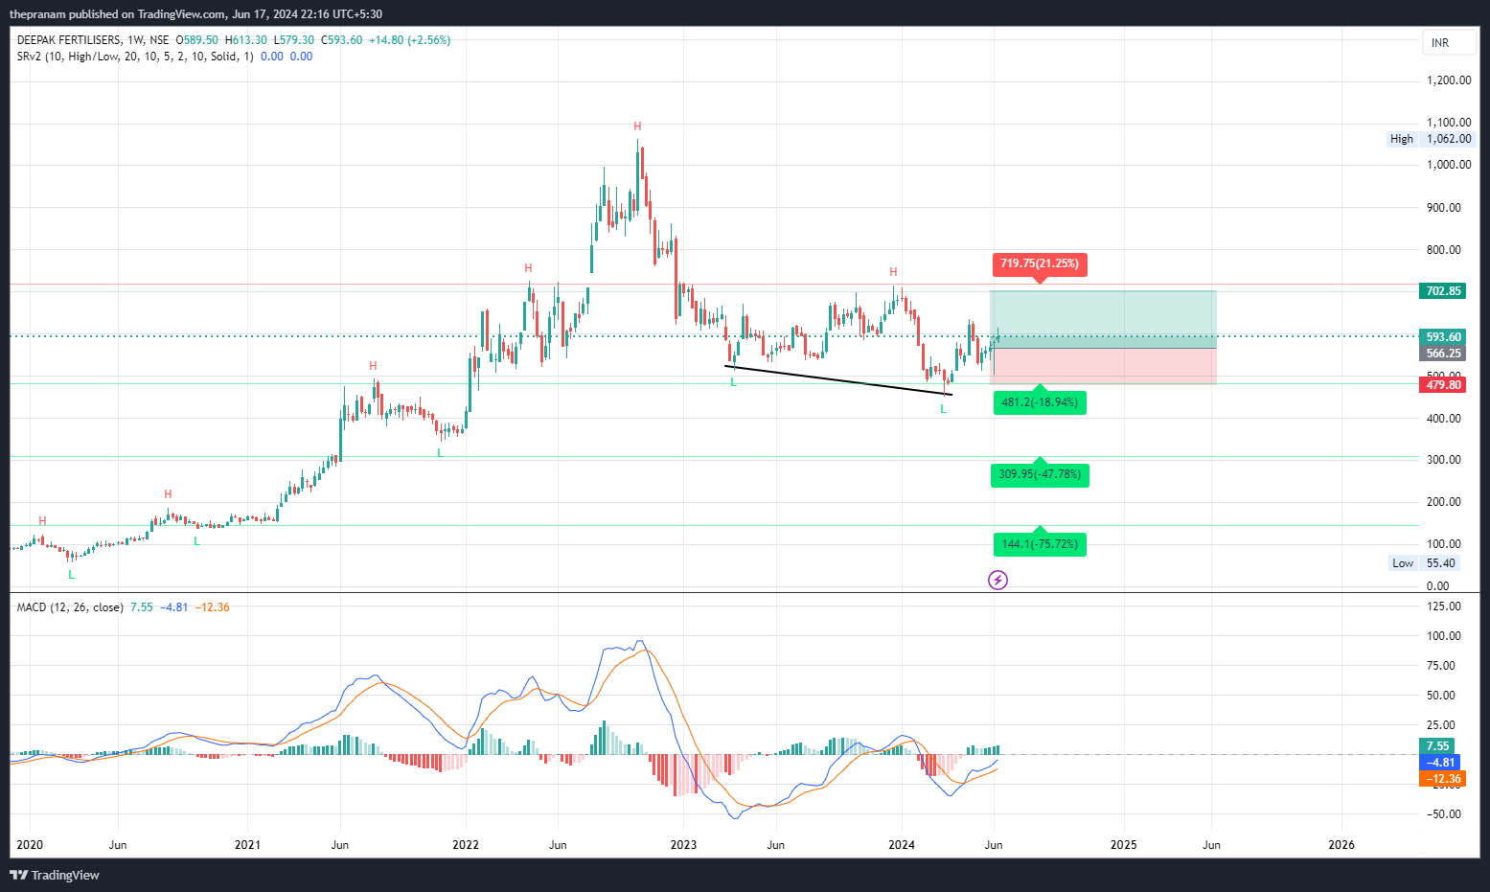Screen dimensions: 1490x892
Task: Click the 7.55 MACD histogram value tag
Action: [1437, 746]
